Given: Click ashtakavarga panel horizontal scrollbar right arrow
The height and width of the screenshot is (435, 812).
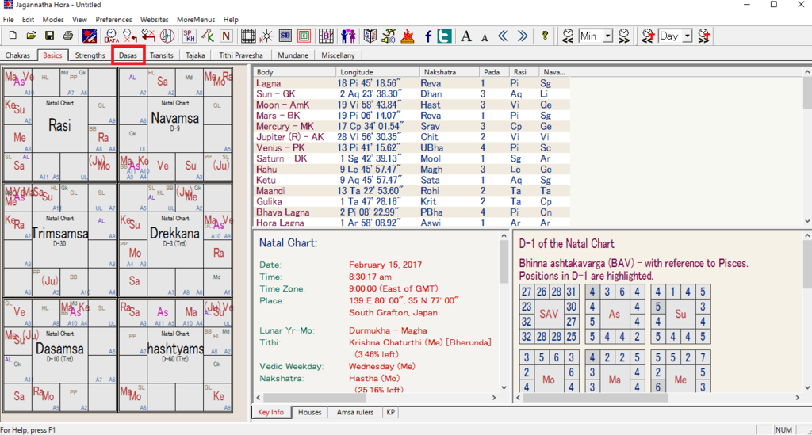Looking at the screenshot, I should coord(798,398).
